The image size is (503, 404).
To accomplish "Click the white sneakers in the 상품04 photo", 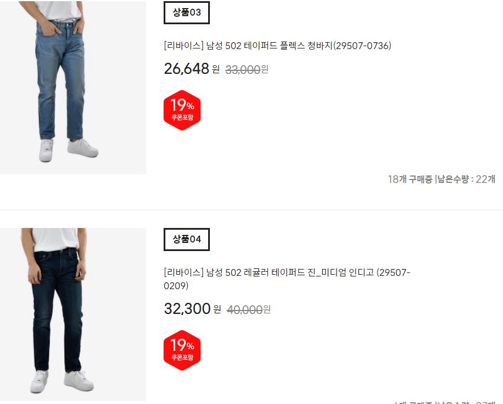I will (62, 381).
